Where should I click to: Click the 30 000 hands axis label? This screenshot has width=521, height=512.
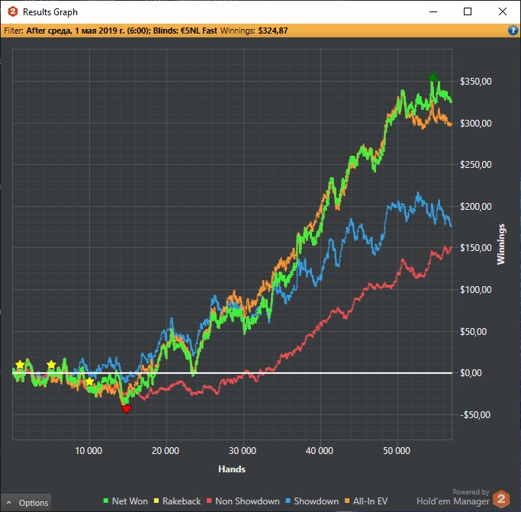pos(243,451)
